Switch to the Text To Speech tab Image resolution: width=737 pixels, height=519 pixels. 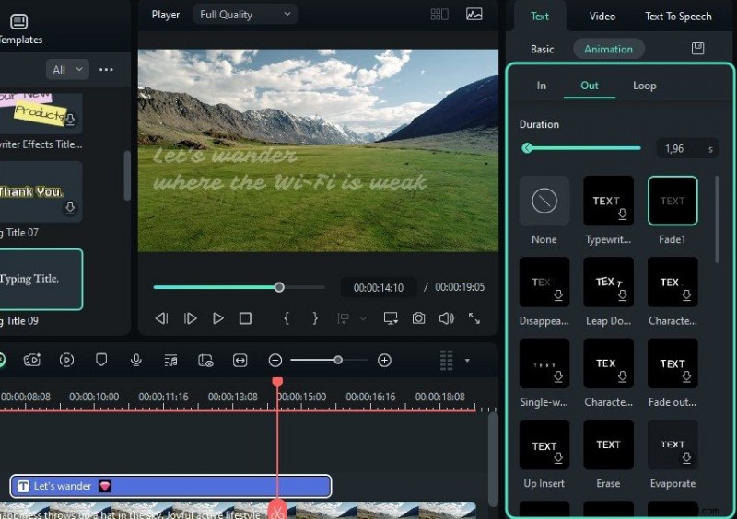click(x=678, y=17)
